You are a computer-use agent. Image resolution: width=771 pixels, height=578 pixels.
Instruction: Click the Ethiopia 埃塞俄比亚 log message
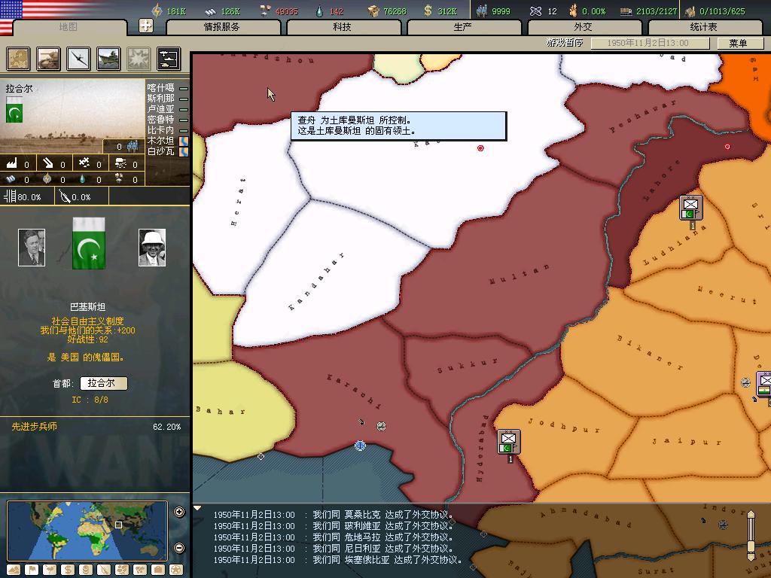pyautogui.click(x=337, y=560)
